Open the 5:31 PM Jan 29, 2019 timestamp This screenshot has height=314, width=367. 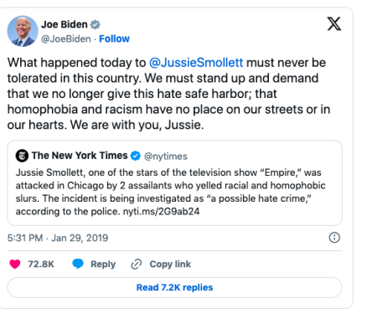pos(58,238)
